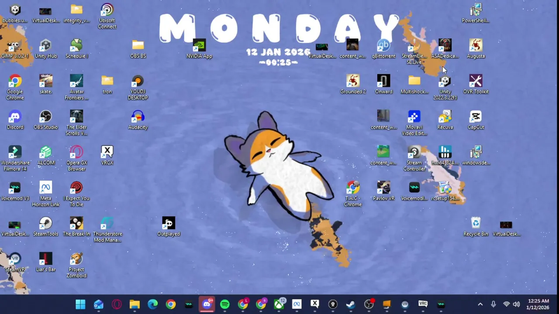This screenshot has width=559, height=314.
Task: Click the microphone icon in the system tray
Action: (x=493, y=304)
